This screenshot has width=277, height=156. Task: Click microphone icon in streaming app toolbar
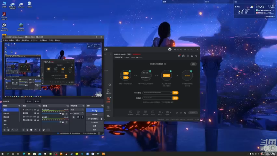coord(160,112)
